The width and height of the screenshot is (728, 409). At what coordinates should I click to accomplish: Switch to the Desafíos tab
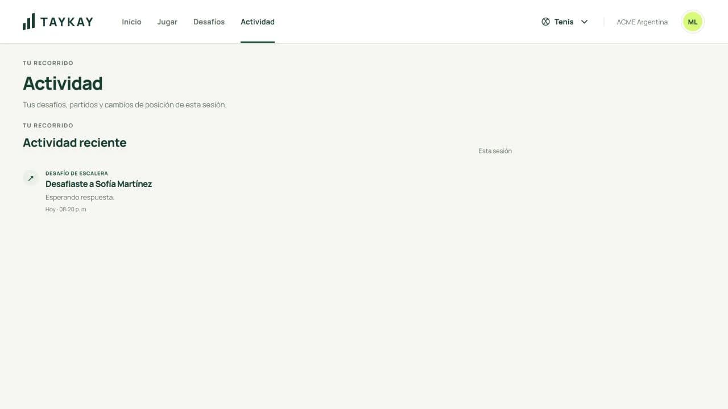[x=209, y=22]
